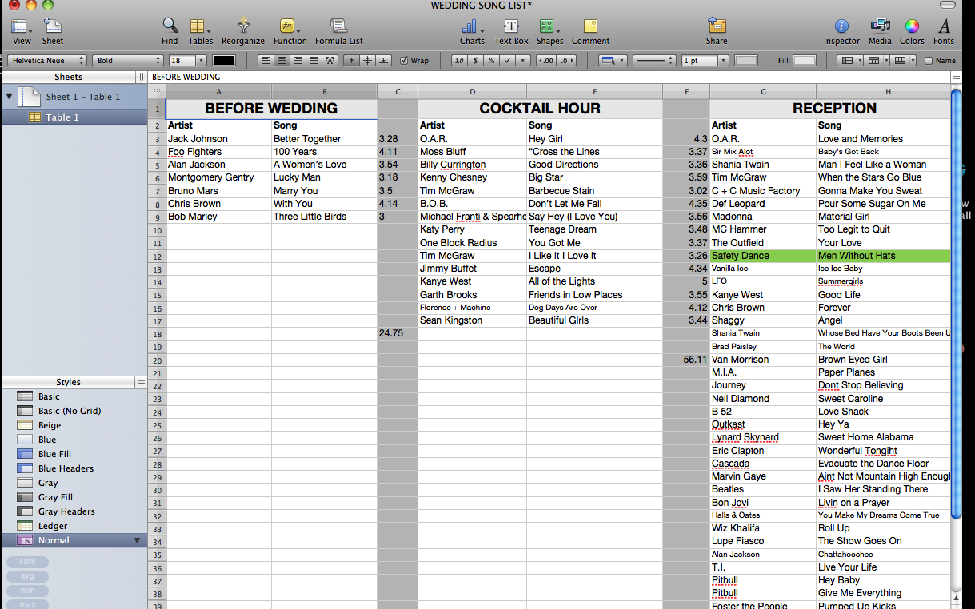
Task: Open the Bold typeface dropdown
Action: [x=128, y=61]
